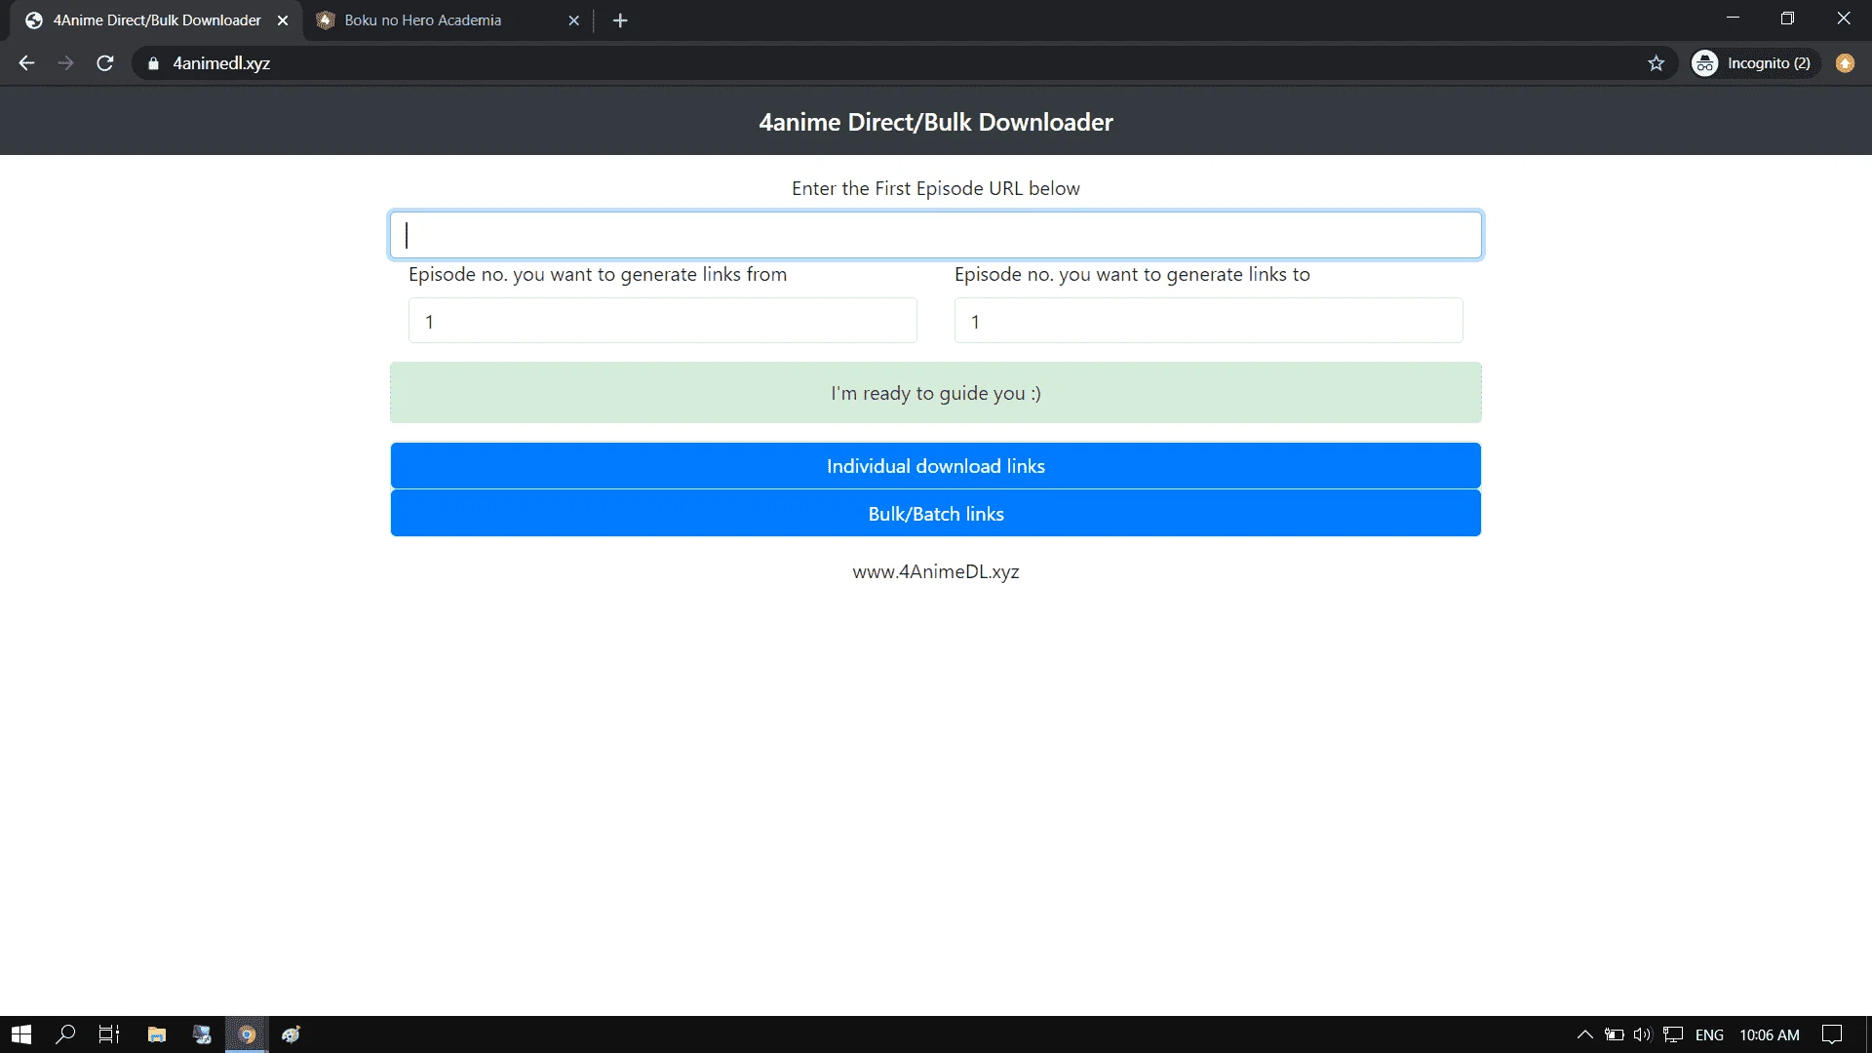
Task: Click the last pinned taskbar app icon
Action: pyautogui.click(x=292, y=1034)
